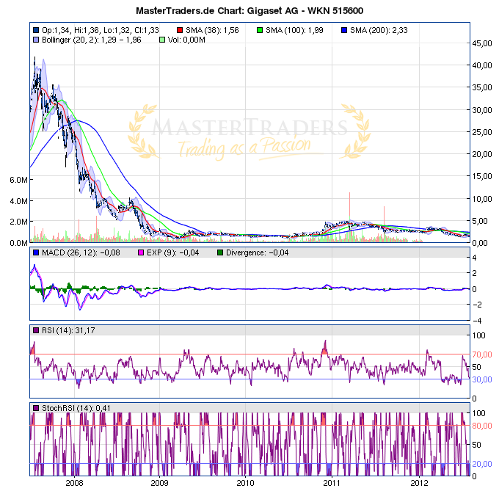Click the 25,00 price axis label

pos(482,132)
